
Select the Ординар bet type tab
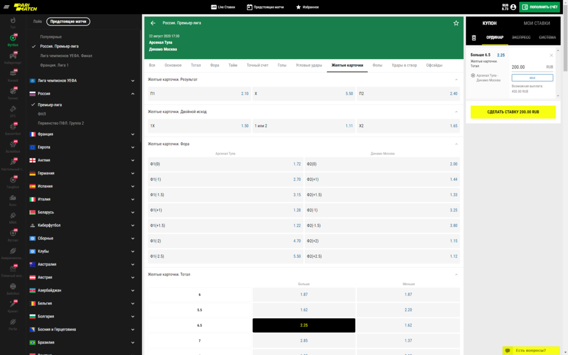coord(495,37)
